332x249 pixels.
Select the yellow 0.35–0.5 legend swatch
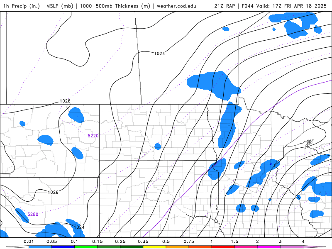[154, 247]
